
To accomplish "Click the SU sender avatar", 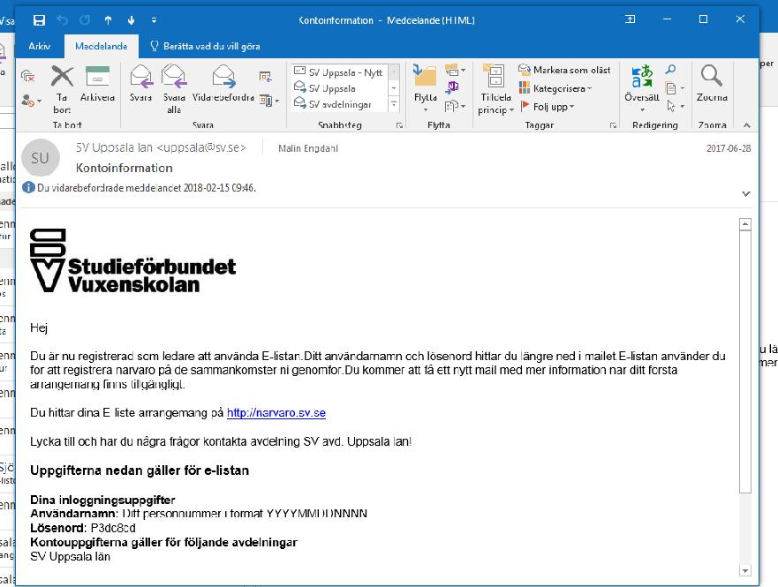I will [x=41, y=158].
